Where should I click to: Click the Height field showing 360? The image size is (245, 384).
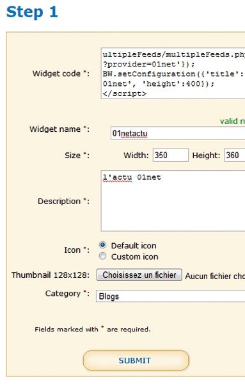[x=235, y=155]
